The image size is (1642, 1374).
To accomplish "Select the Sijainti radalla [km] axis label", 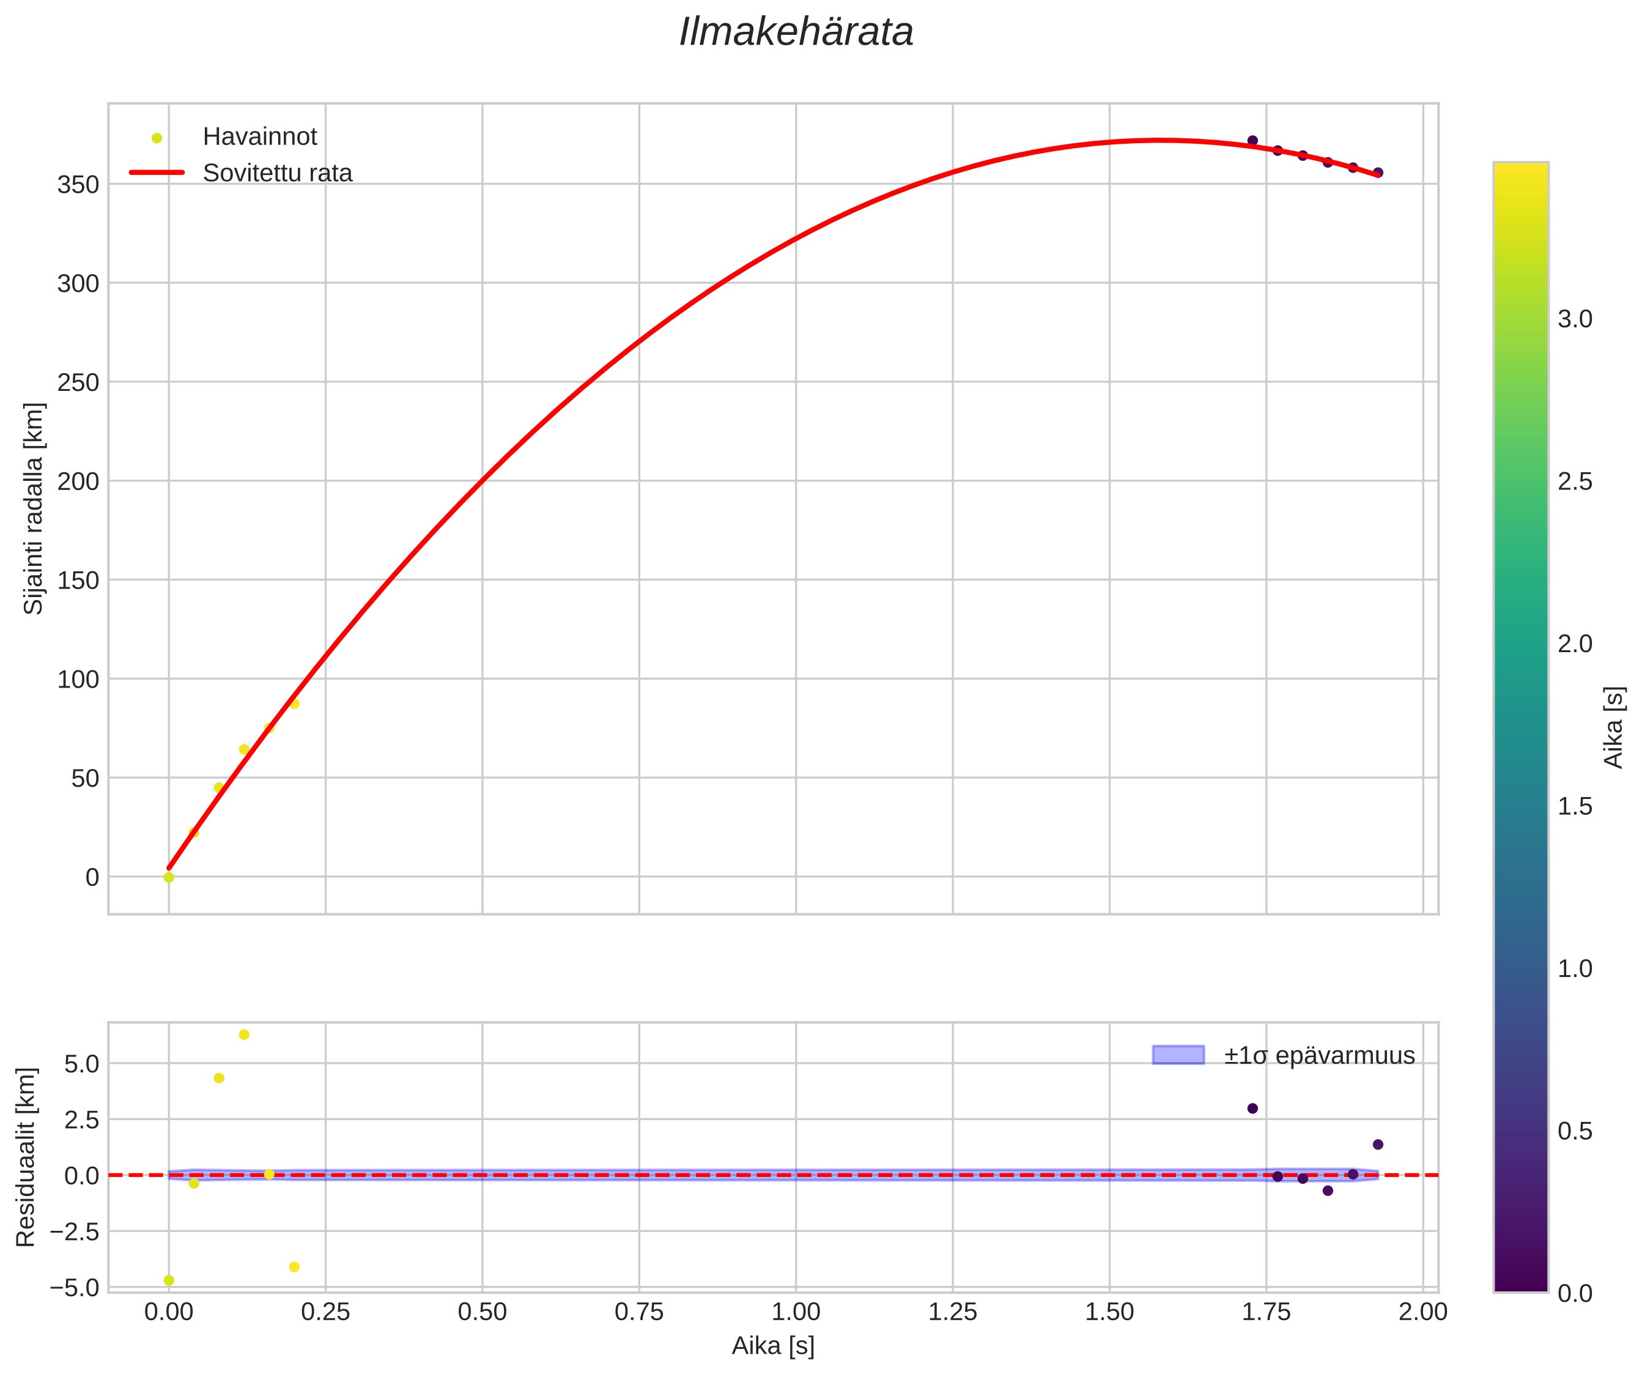I will point(34,508).
